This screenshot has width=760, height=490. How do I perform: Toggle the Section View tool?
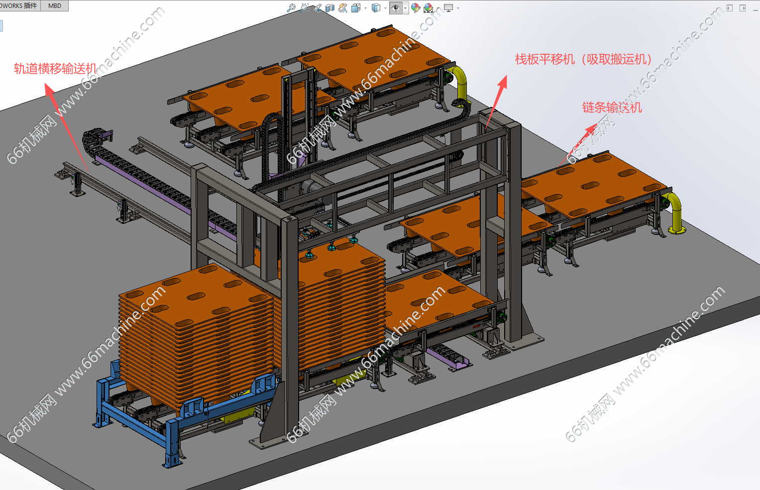(330, 8)
